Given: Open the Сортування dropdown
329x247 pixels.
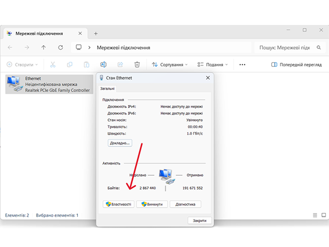Looking at the screenshot, I should pyautogui.click(x=170, y=65).
